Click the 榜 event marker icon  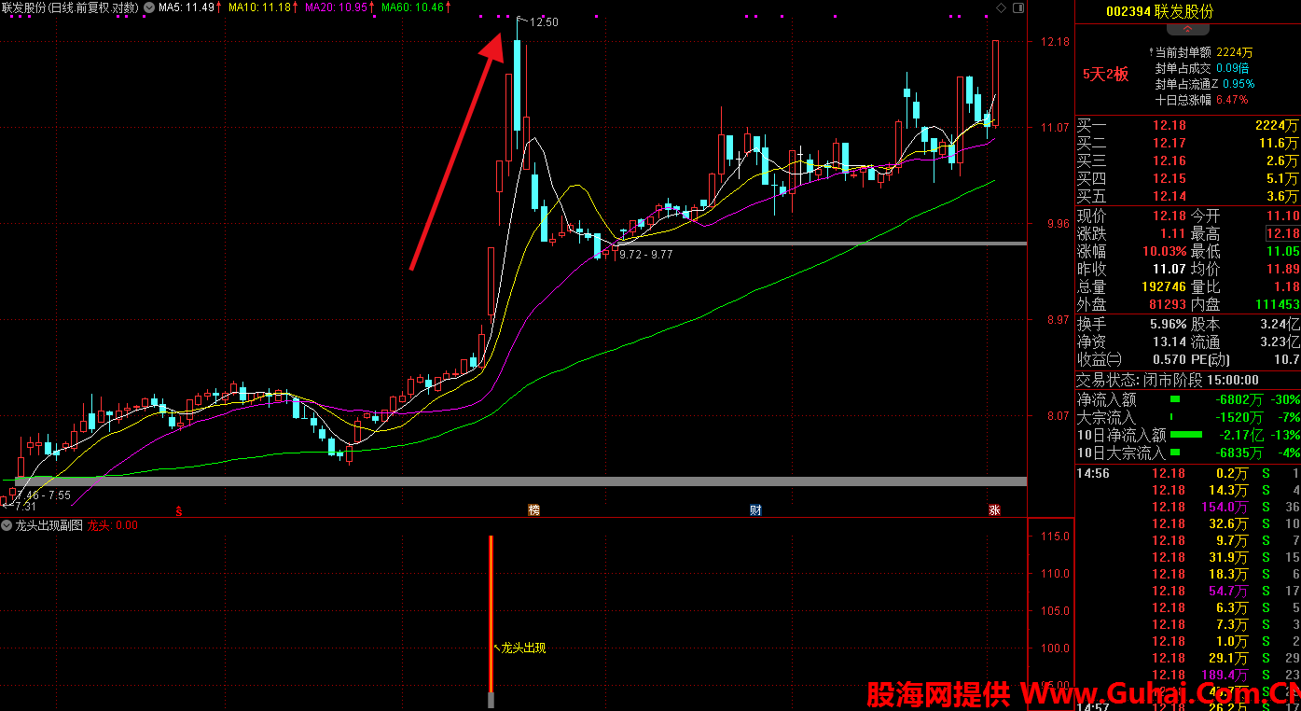533,509
